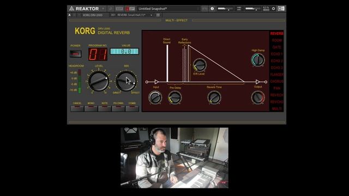Select the ROOM effect mode
349x196 pixels.
276,40
